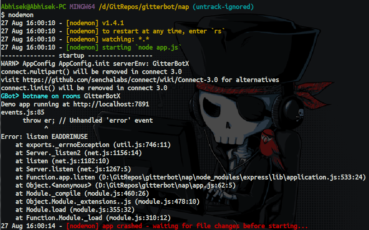The height and width of the screenshot is (230, 369).
Task: Click 'connect.multipart() will be removed' warning
Action: click(x=91, y=72)
